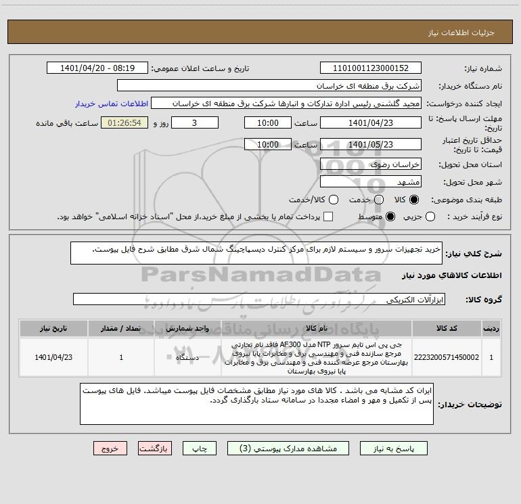Click response deadline date 1401/04/23 field

tap(371, 122)
